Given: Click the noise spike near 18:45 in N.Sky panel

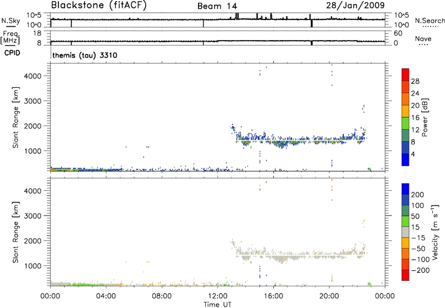Looking at the screenshot, I should pyautogui.click(x=311, y=23).
